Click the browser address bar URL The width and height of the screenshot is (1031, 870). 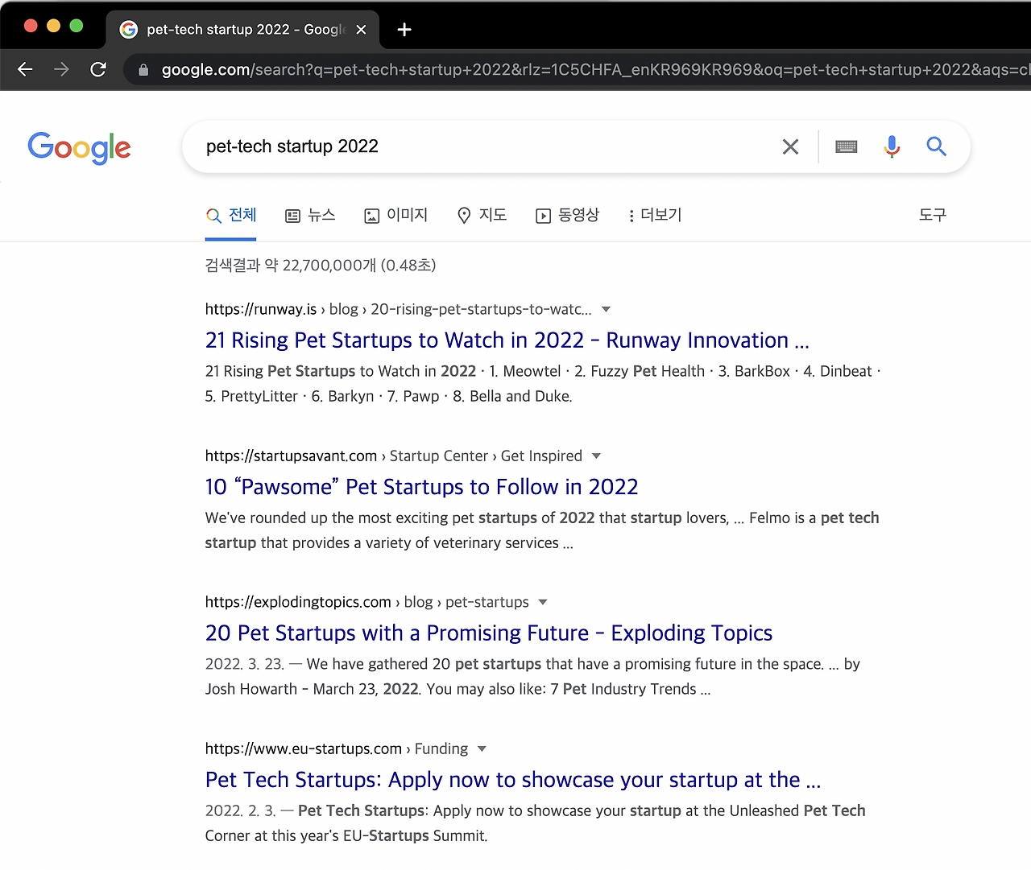click(x=594, y=70)
